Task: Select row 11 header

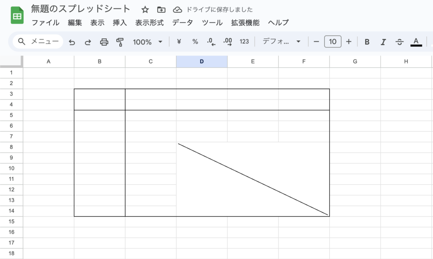Action: pos(11,179)
